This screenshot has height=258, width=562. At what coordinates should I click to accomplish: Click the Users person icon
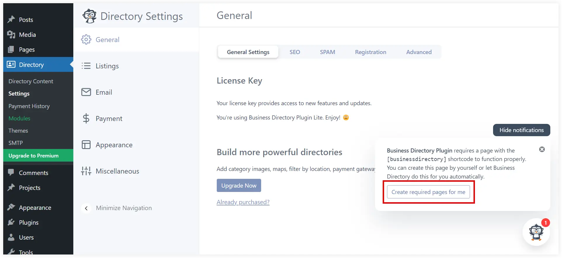click(11, 237)
